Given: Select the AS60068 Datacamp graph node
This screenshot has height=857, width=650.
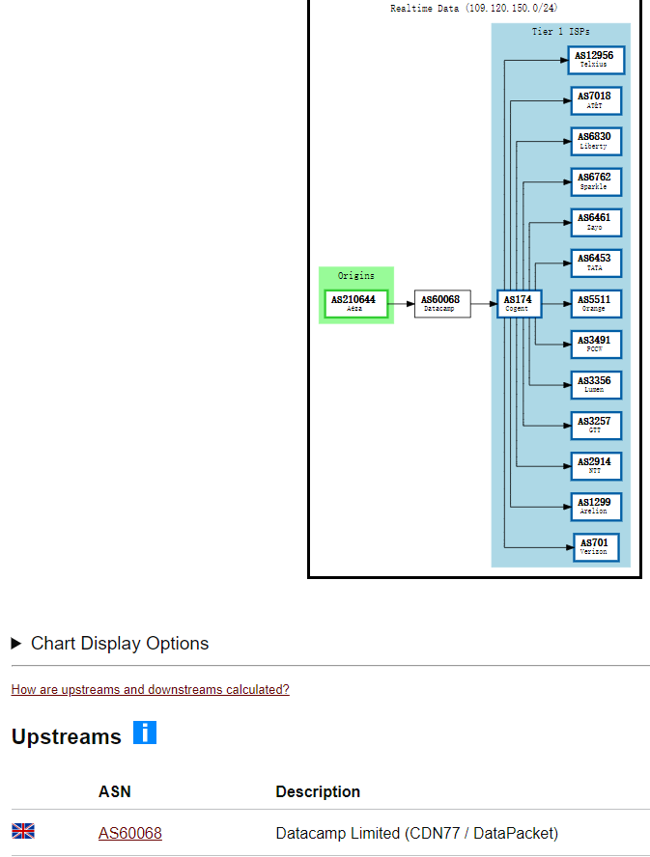Looking at the screenshot, I should (442, 303).
